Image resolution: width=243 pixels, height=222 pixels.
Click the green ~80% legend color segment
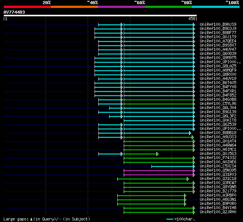[x=169, y=7]
